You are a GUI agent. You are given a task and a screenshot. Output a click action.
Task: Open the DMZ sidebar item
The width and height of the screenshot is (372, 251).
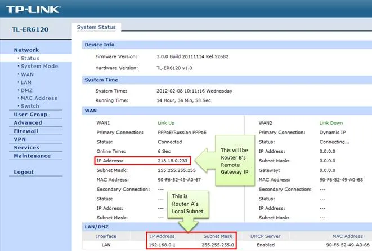point(26,90)
